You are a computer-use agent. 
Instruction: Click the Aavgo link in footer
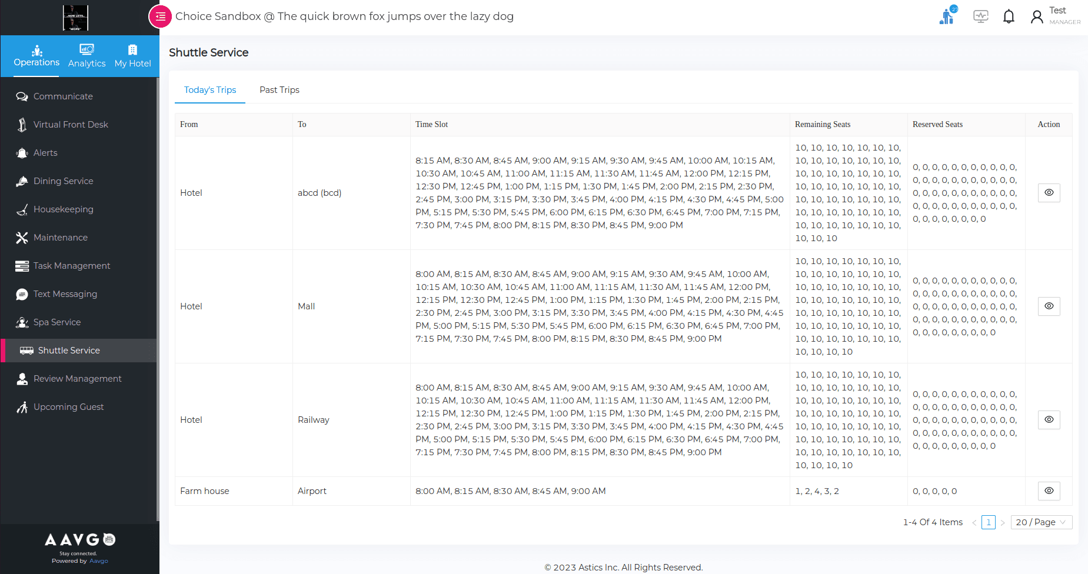coord(98,561)
